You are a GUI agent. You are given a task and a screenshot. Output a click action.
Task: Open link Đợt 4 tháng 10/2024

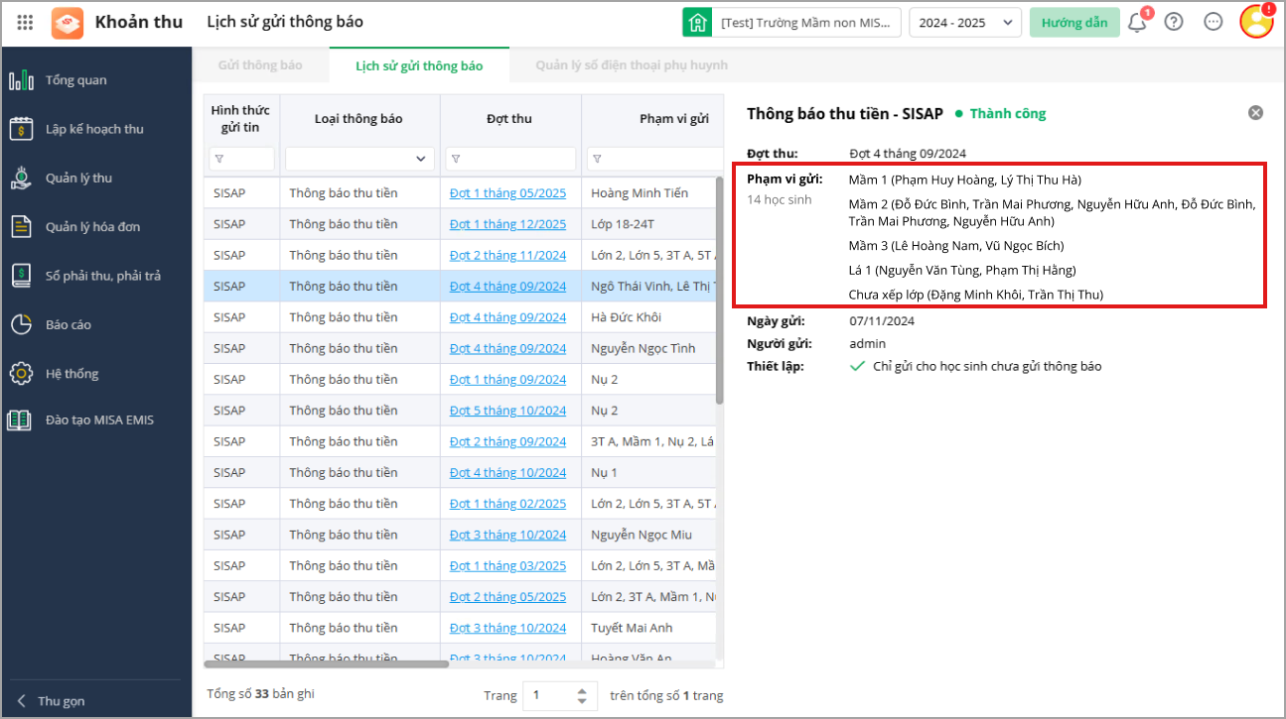pos(507,473)
